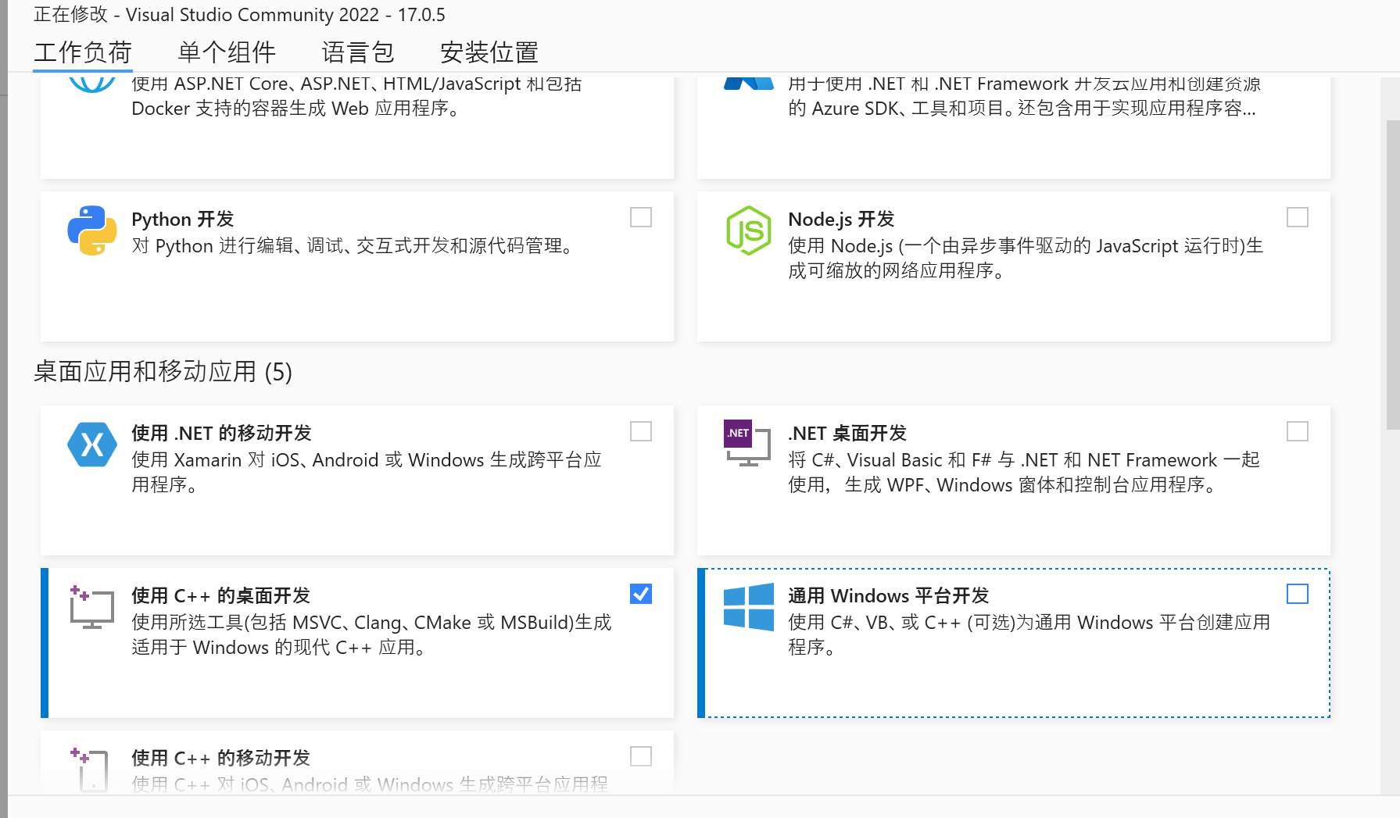Switch to the 单个组件 tab
Screen dimensions: 1400x818
pyautogui.click(x=227, y=52)
